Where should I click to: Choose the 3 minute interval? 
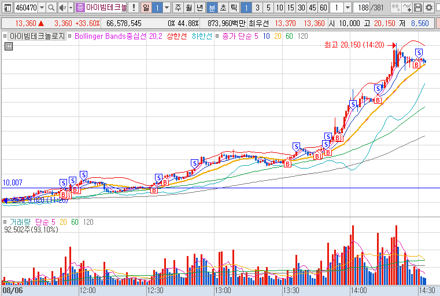coord(257,8)
